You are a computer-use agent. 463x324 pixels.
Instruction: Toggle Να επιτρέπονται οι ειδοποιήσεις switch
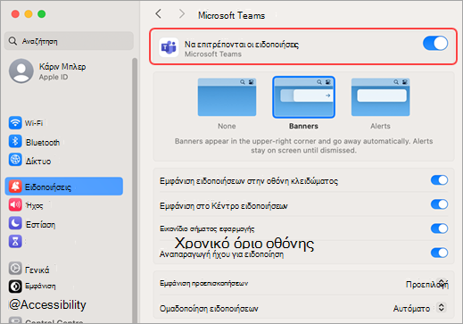435,44
